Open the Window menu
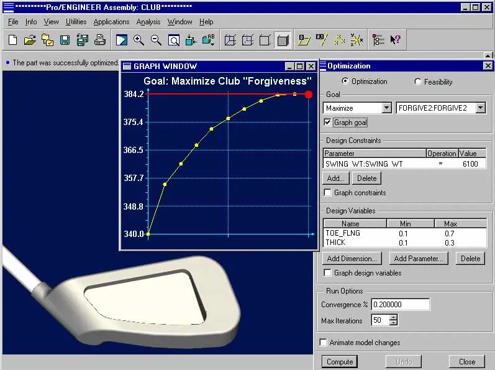The height and width of the screenshot is (370, 495). pos(179,22)
